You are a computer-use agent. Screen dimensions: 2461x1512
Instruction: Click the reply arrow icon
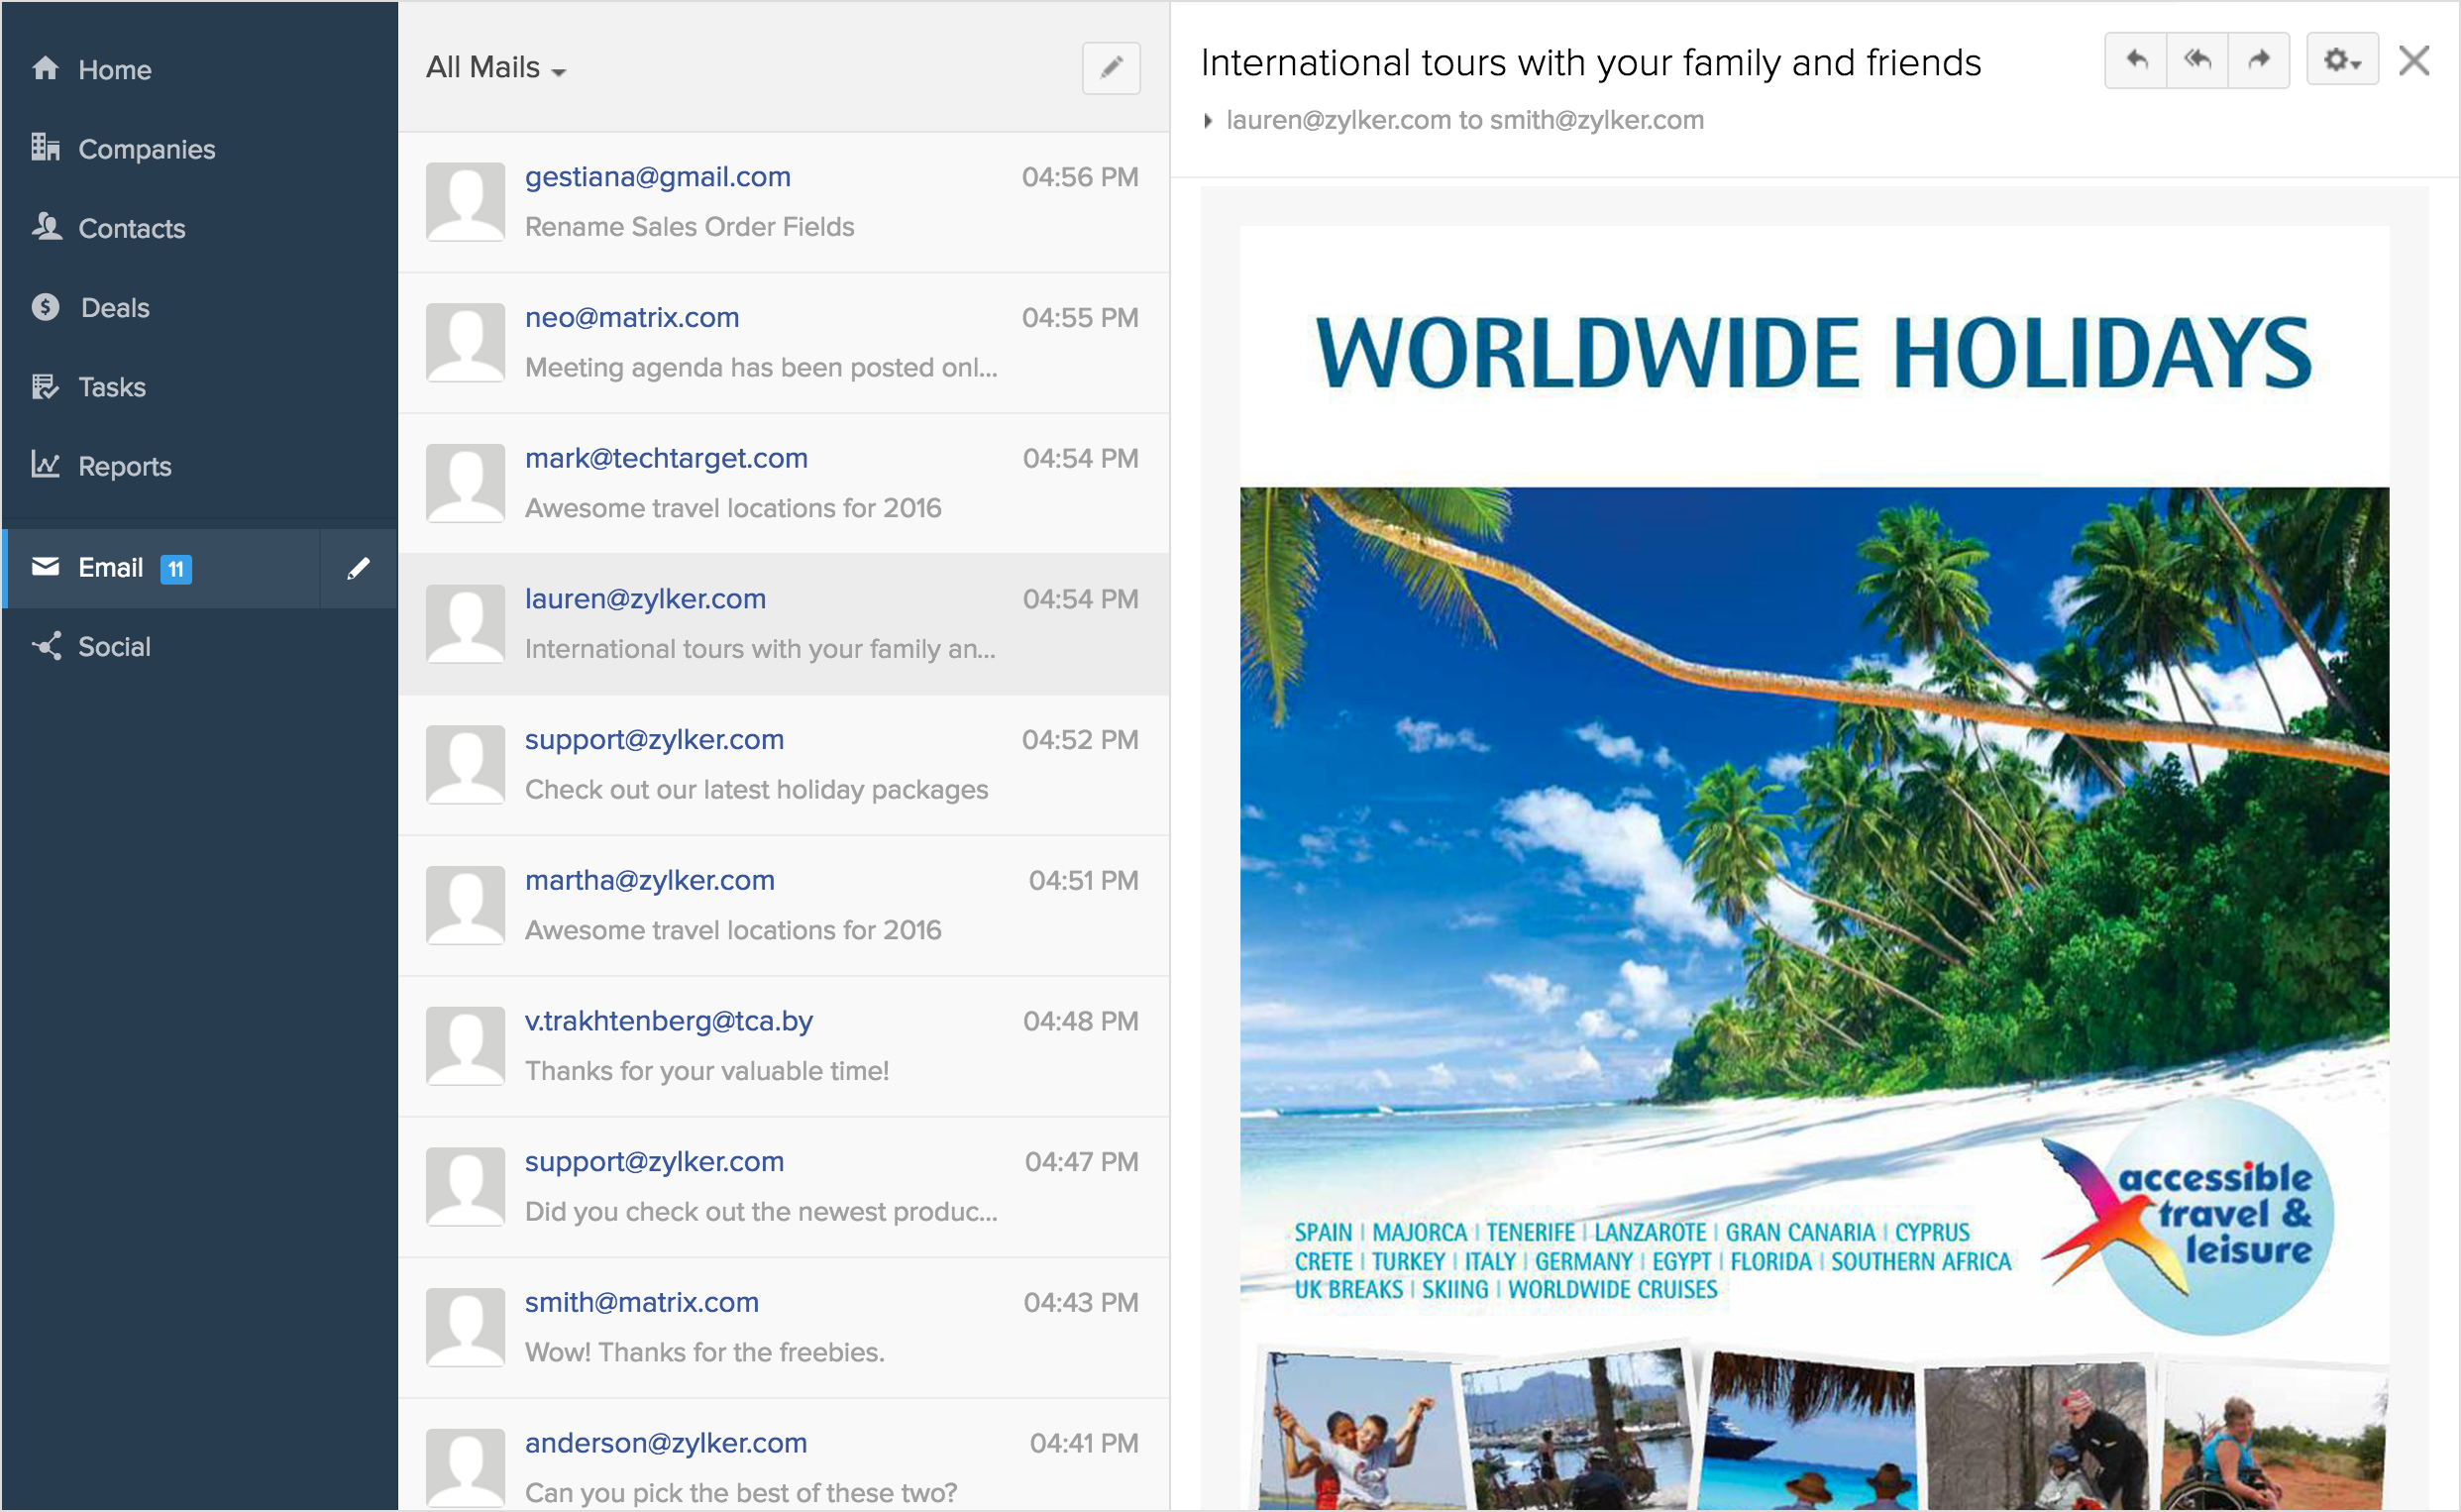[2136, 61]
